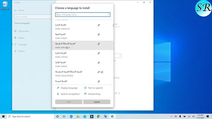This screenshot has width=212, height=119.
Task: Open the clock and date flyout
Action: pos(200,116)
